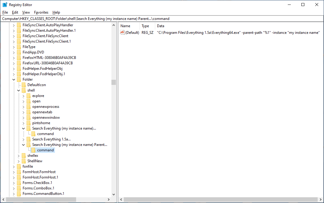Click folder icon of fonfile key

point(19,166)
